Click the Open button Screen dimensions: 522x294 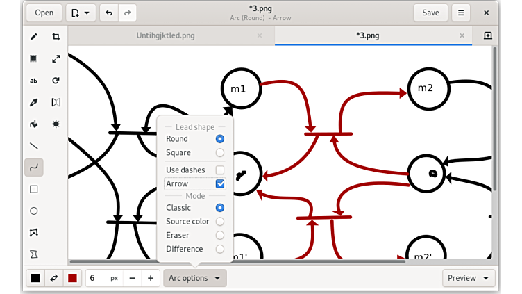tap(44, 13)
